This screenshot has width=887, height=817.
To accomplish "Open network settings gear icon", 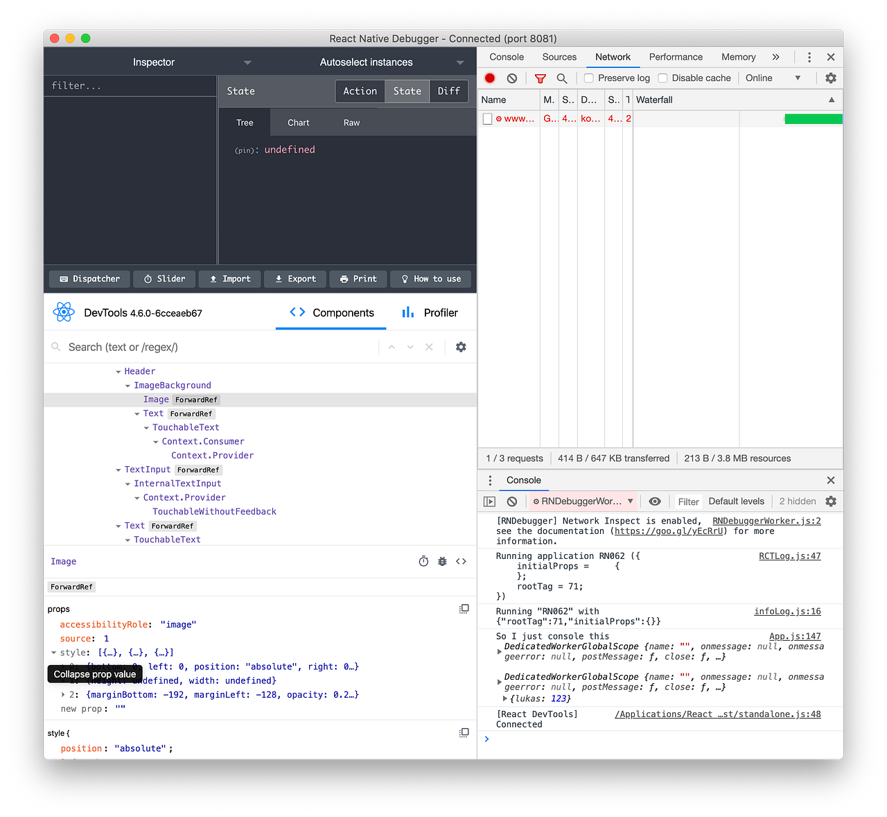I will (831, 78).
